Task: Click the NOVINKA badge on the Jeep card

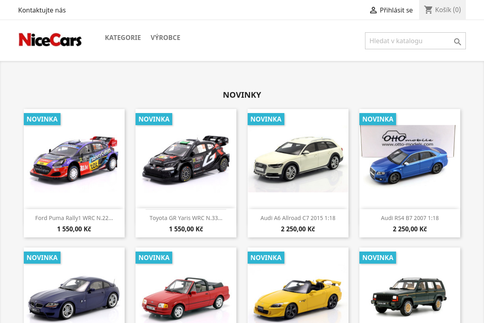Action: [x=378, y=258]
